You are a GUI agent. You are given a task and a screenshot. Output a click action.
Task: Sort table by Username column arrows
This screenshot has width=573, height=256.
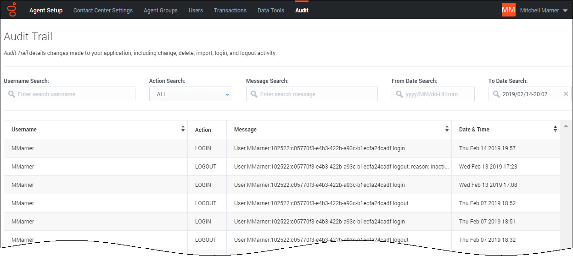[183, 129]
